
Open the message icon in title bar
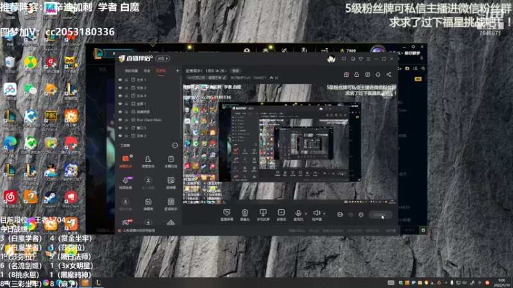click(344, 59)
